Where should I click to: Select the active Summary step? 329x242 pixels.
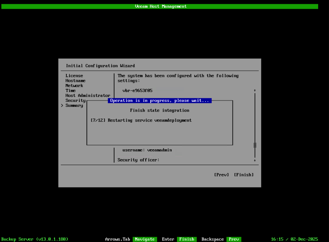(x=74, y=105)
